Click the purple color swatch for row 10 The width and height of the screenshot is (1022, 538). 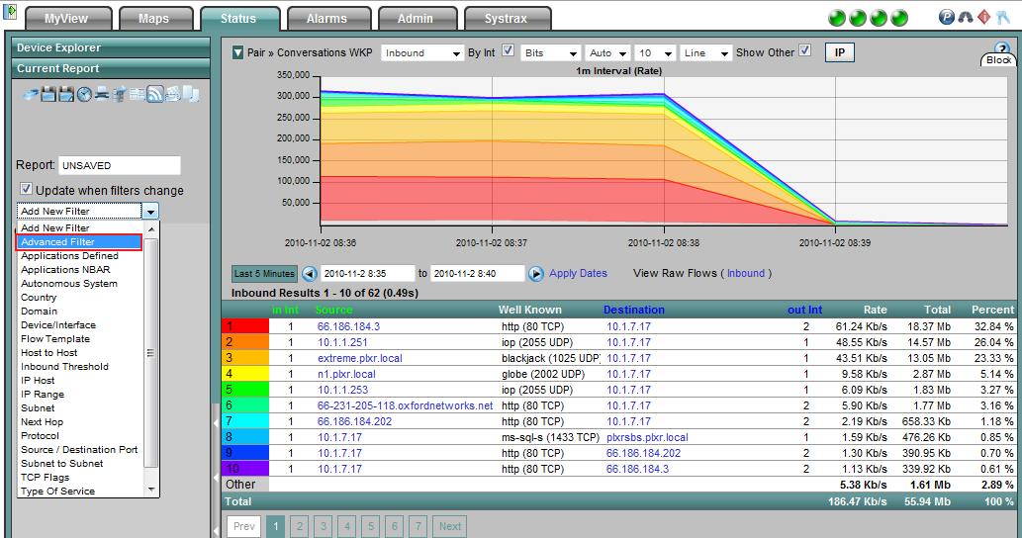click(x=245, y=469)
